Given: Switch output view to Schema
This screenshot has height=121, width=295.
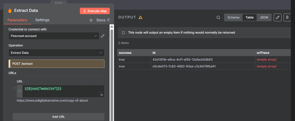Looking at the screenshot, I should [233, 18].
